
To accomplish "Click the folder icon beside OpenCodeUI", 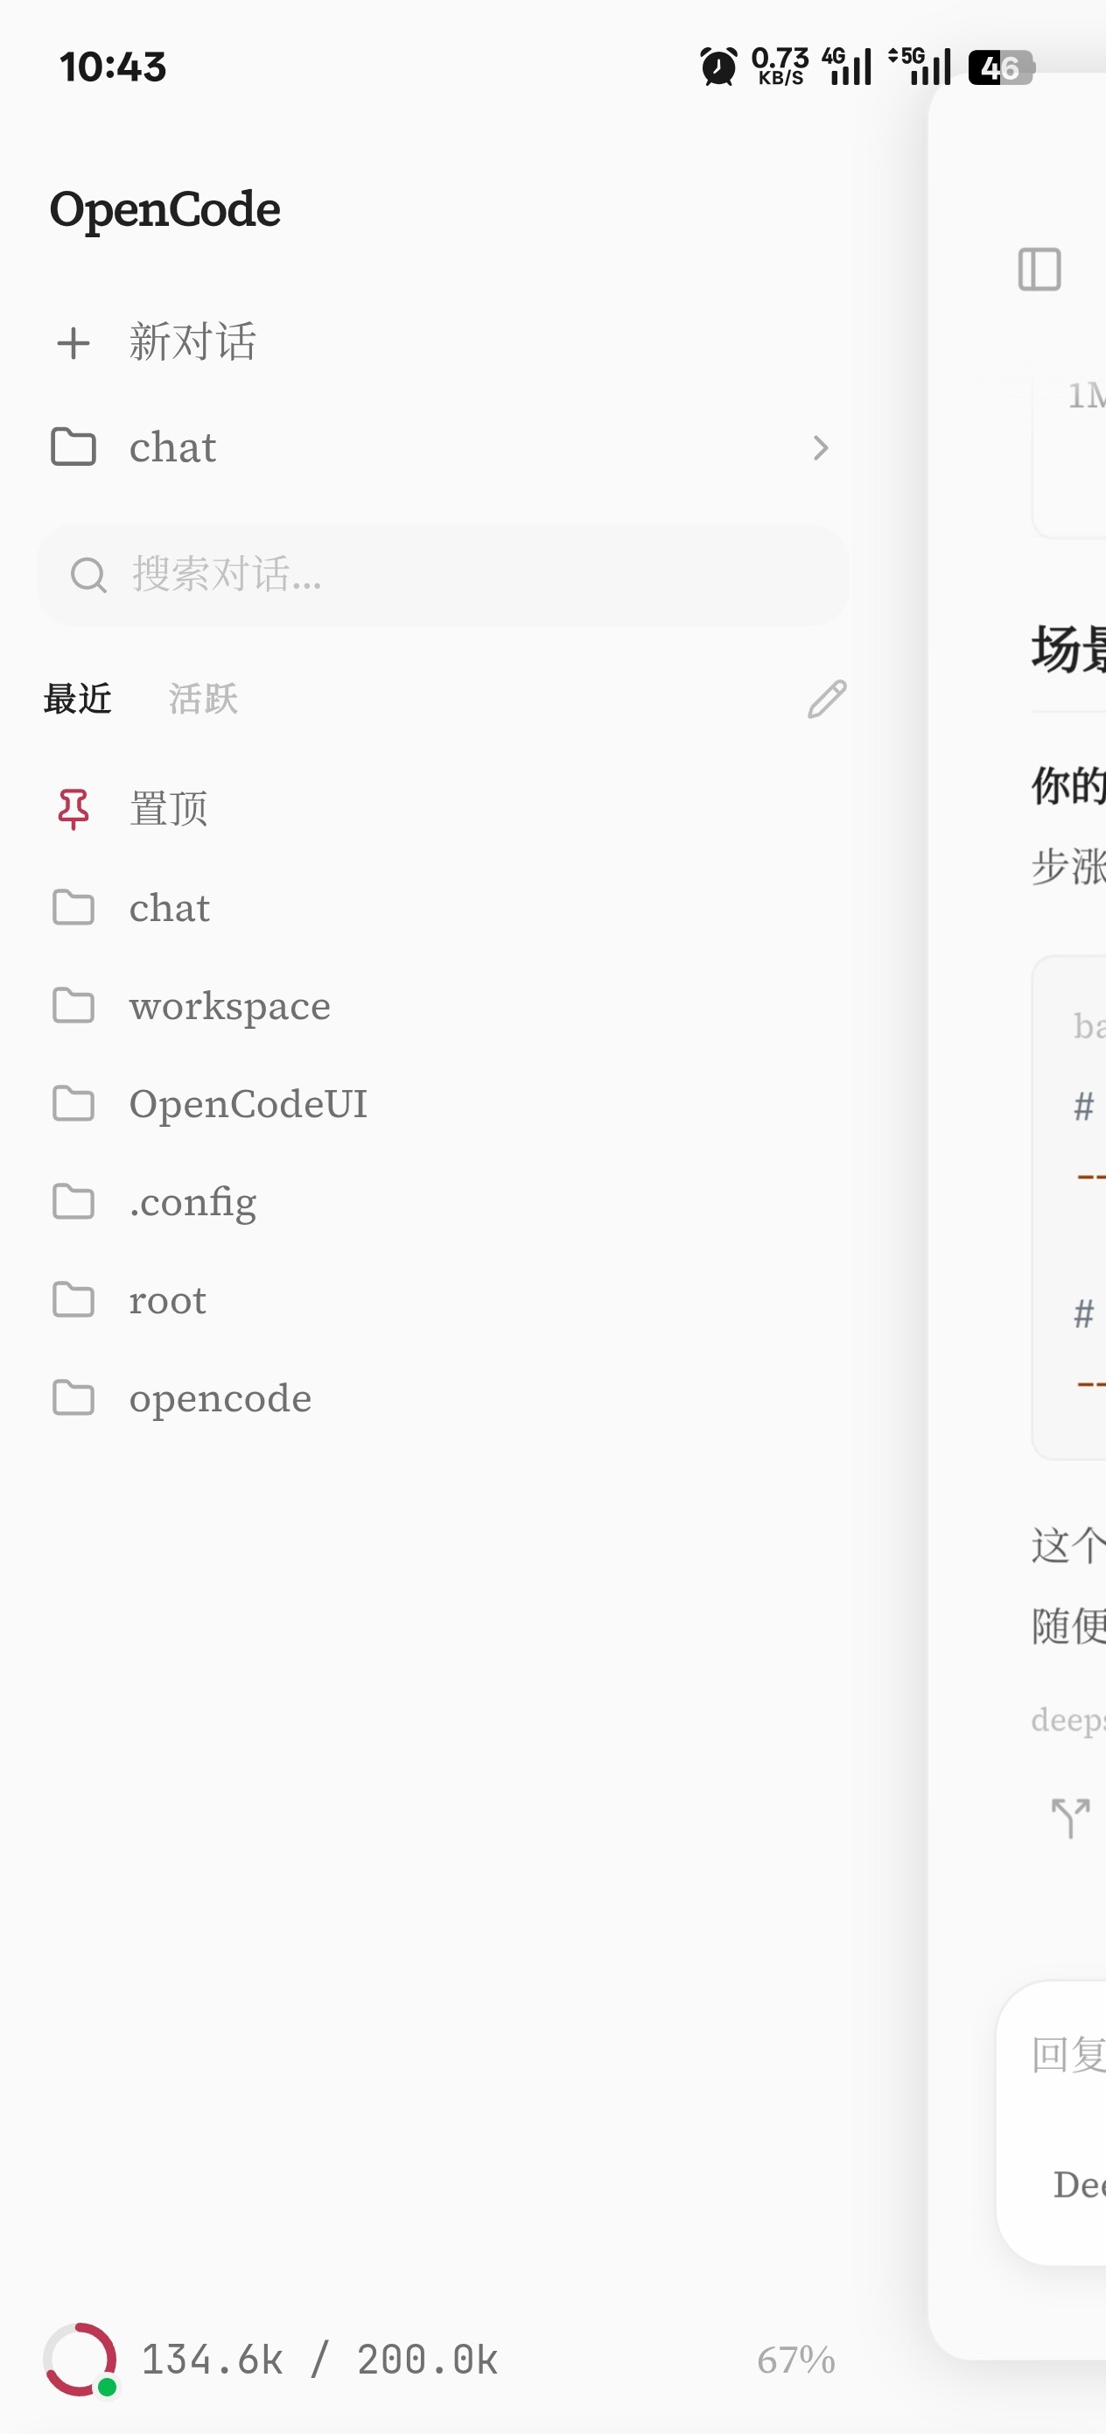I will (x=73, y=1103).
